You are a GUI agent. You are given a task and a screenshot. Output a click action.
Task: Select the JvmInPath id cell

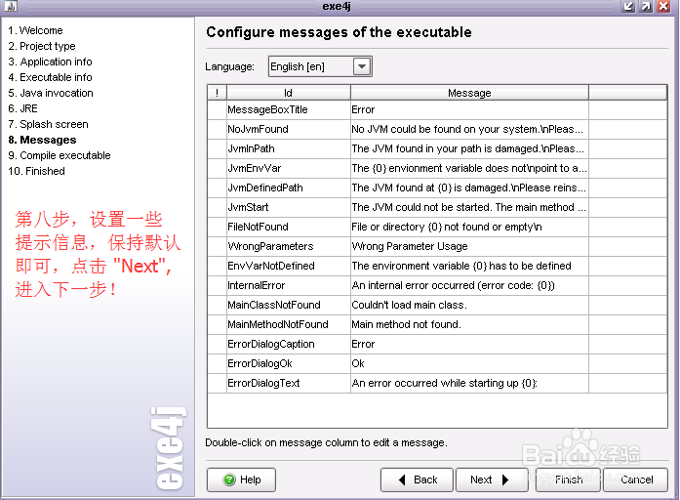[x=289, y=148]
